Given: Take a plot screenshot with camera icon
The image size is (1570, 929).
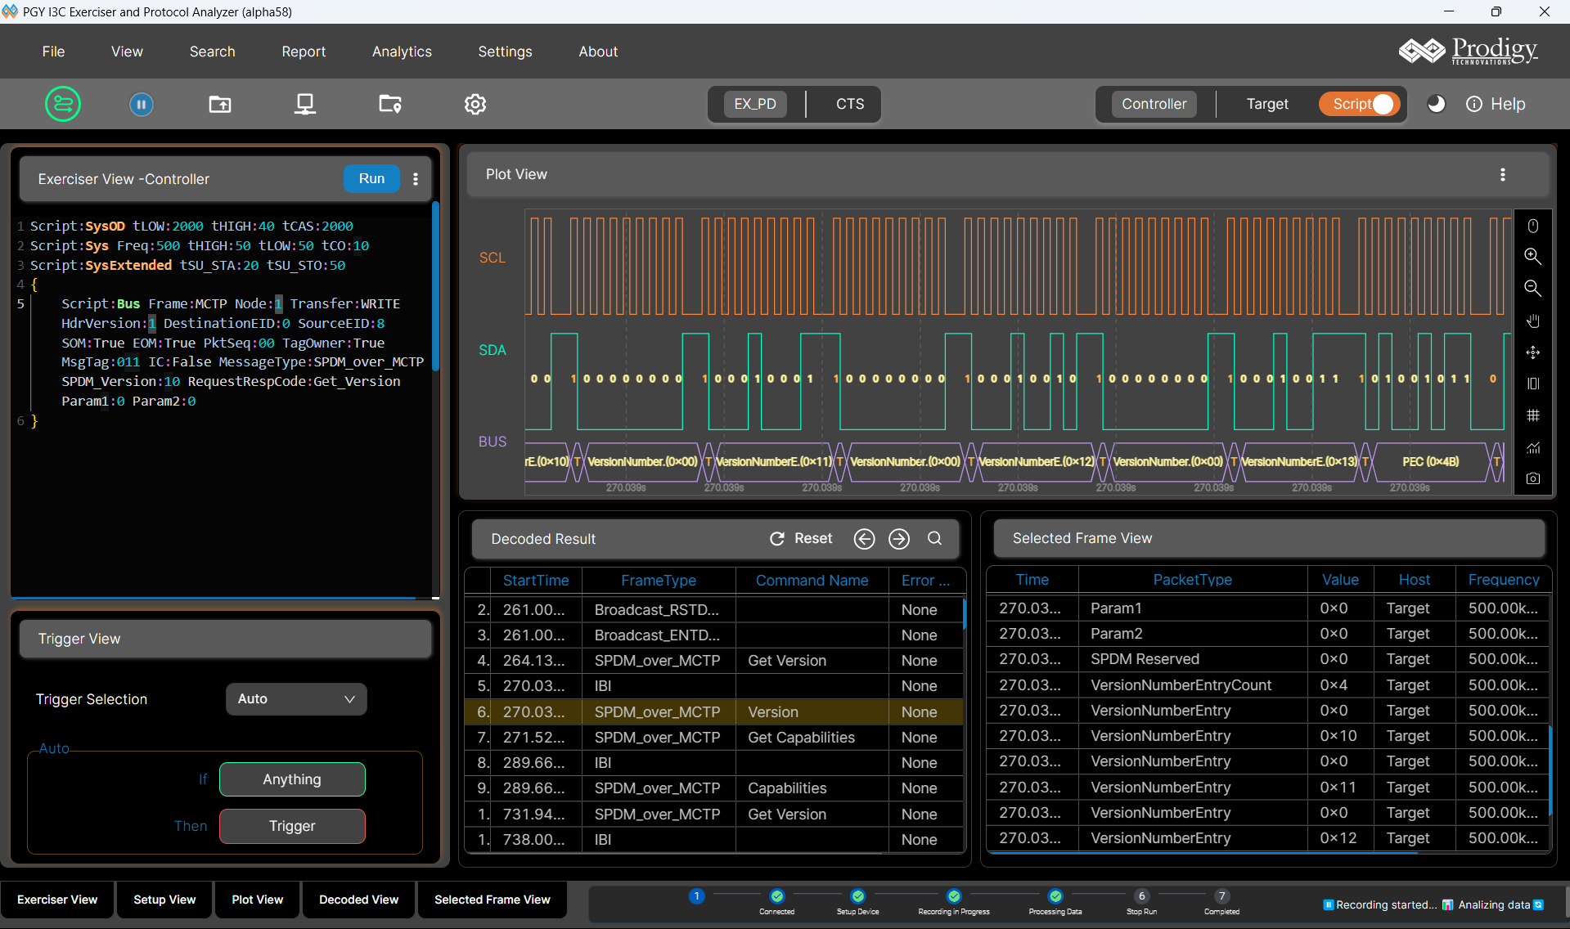Looking at the screenshot, I should pyautogui.click(x=1532, y=478).
